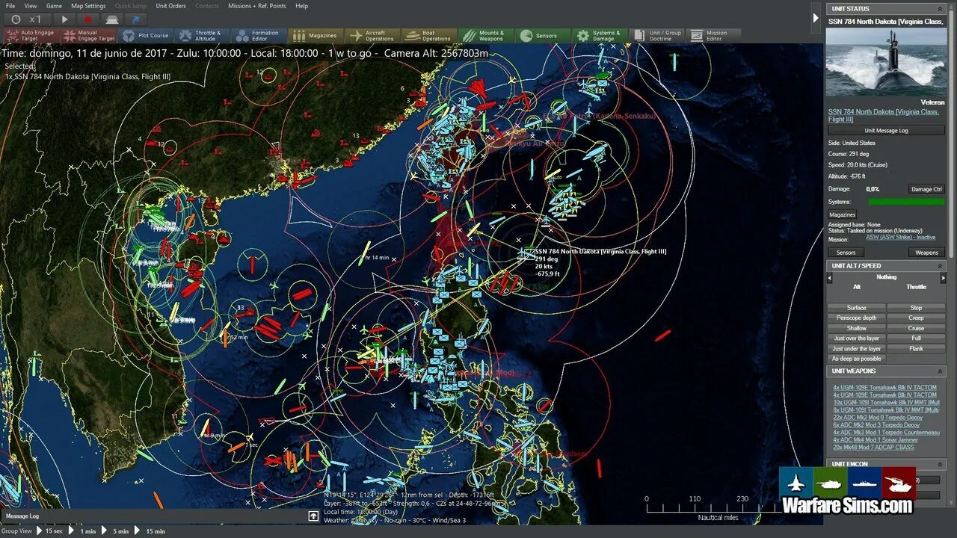Image resolution: width=957 pixels, height=538 pixels.
Task: Open the Mission Editor
Action: tap(713, 35)
